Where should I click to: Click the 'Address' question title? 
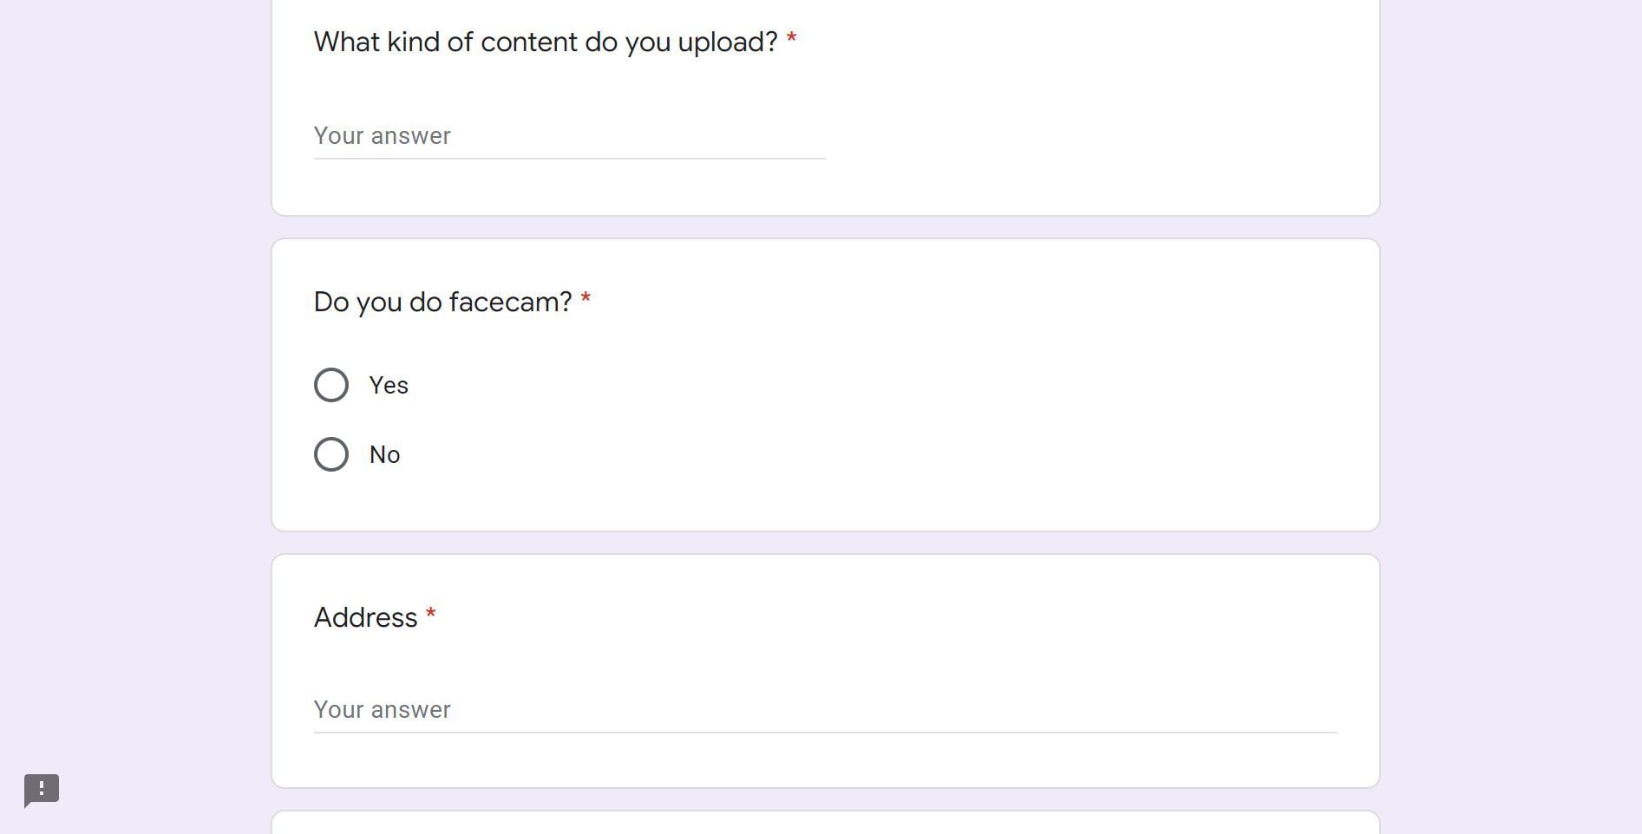(365, 617)
